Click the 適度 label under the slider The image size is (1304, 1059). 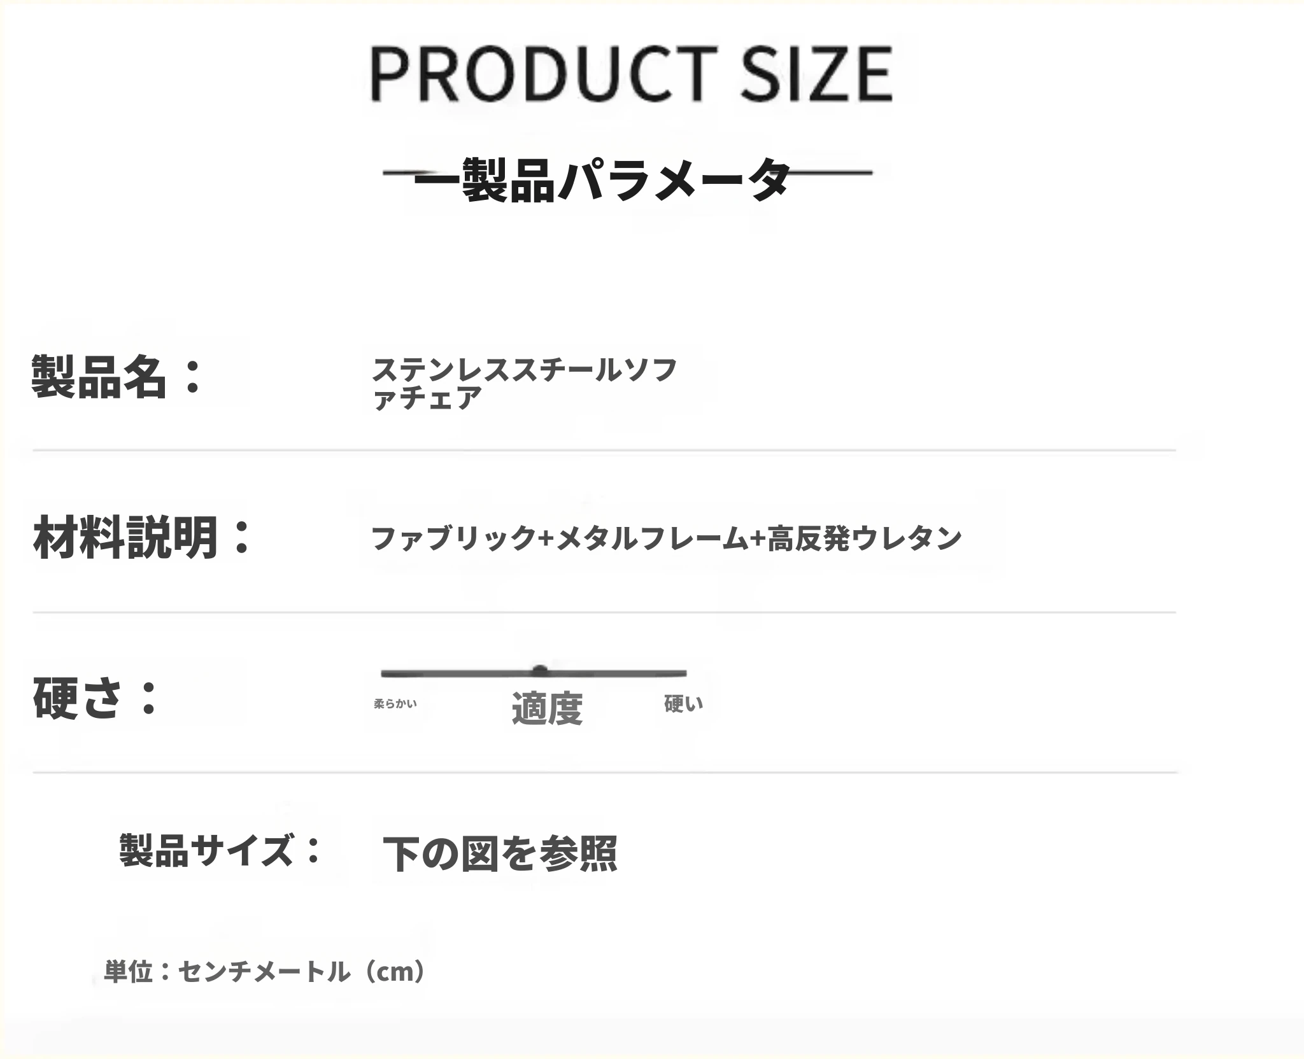pyautogui.click(x=547, y=708)
